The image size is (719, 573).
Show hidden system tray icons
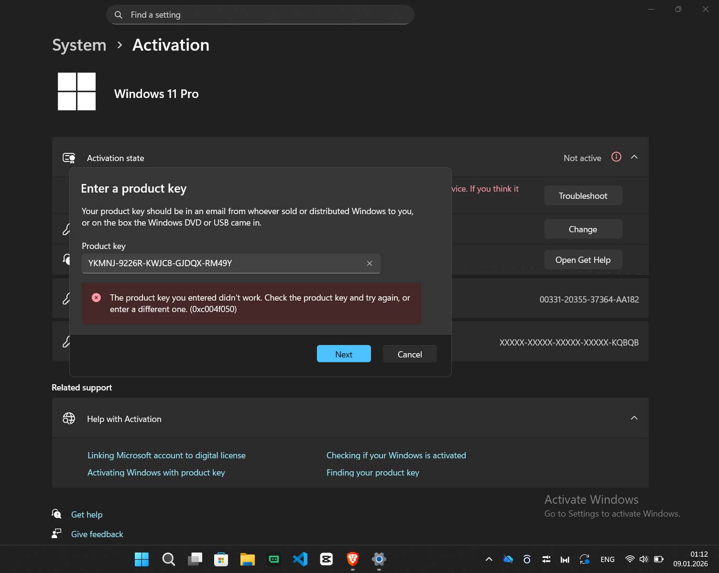pos(489,559)
